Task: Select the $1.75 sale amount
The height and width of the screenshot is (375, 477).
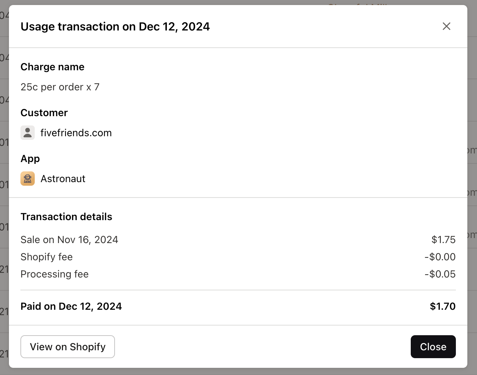Action: 443,239
